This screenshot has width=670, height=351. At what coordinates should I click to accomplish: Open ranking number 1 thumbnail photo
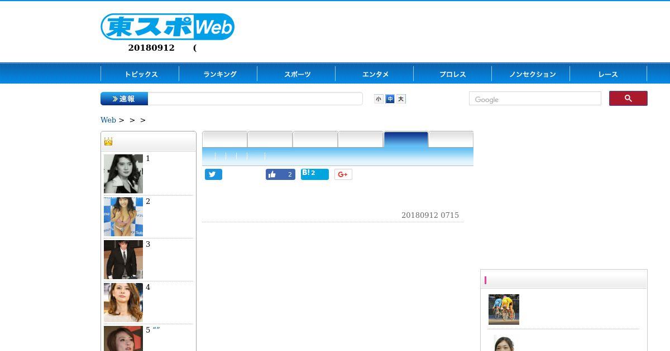[123, 174]
